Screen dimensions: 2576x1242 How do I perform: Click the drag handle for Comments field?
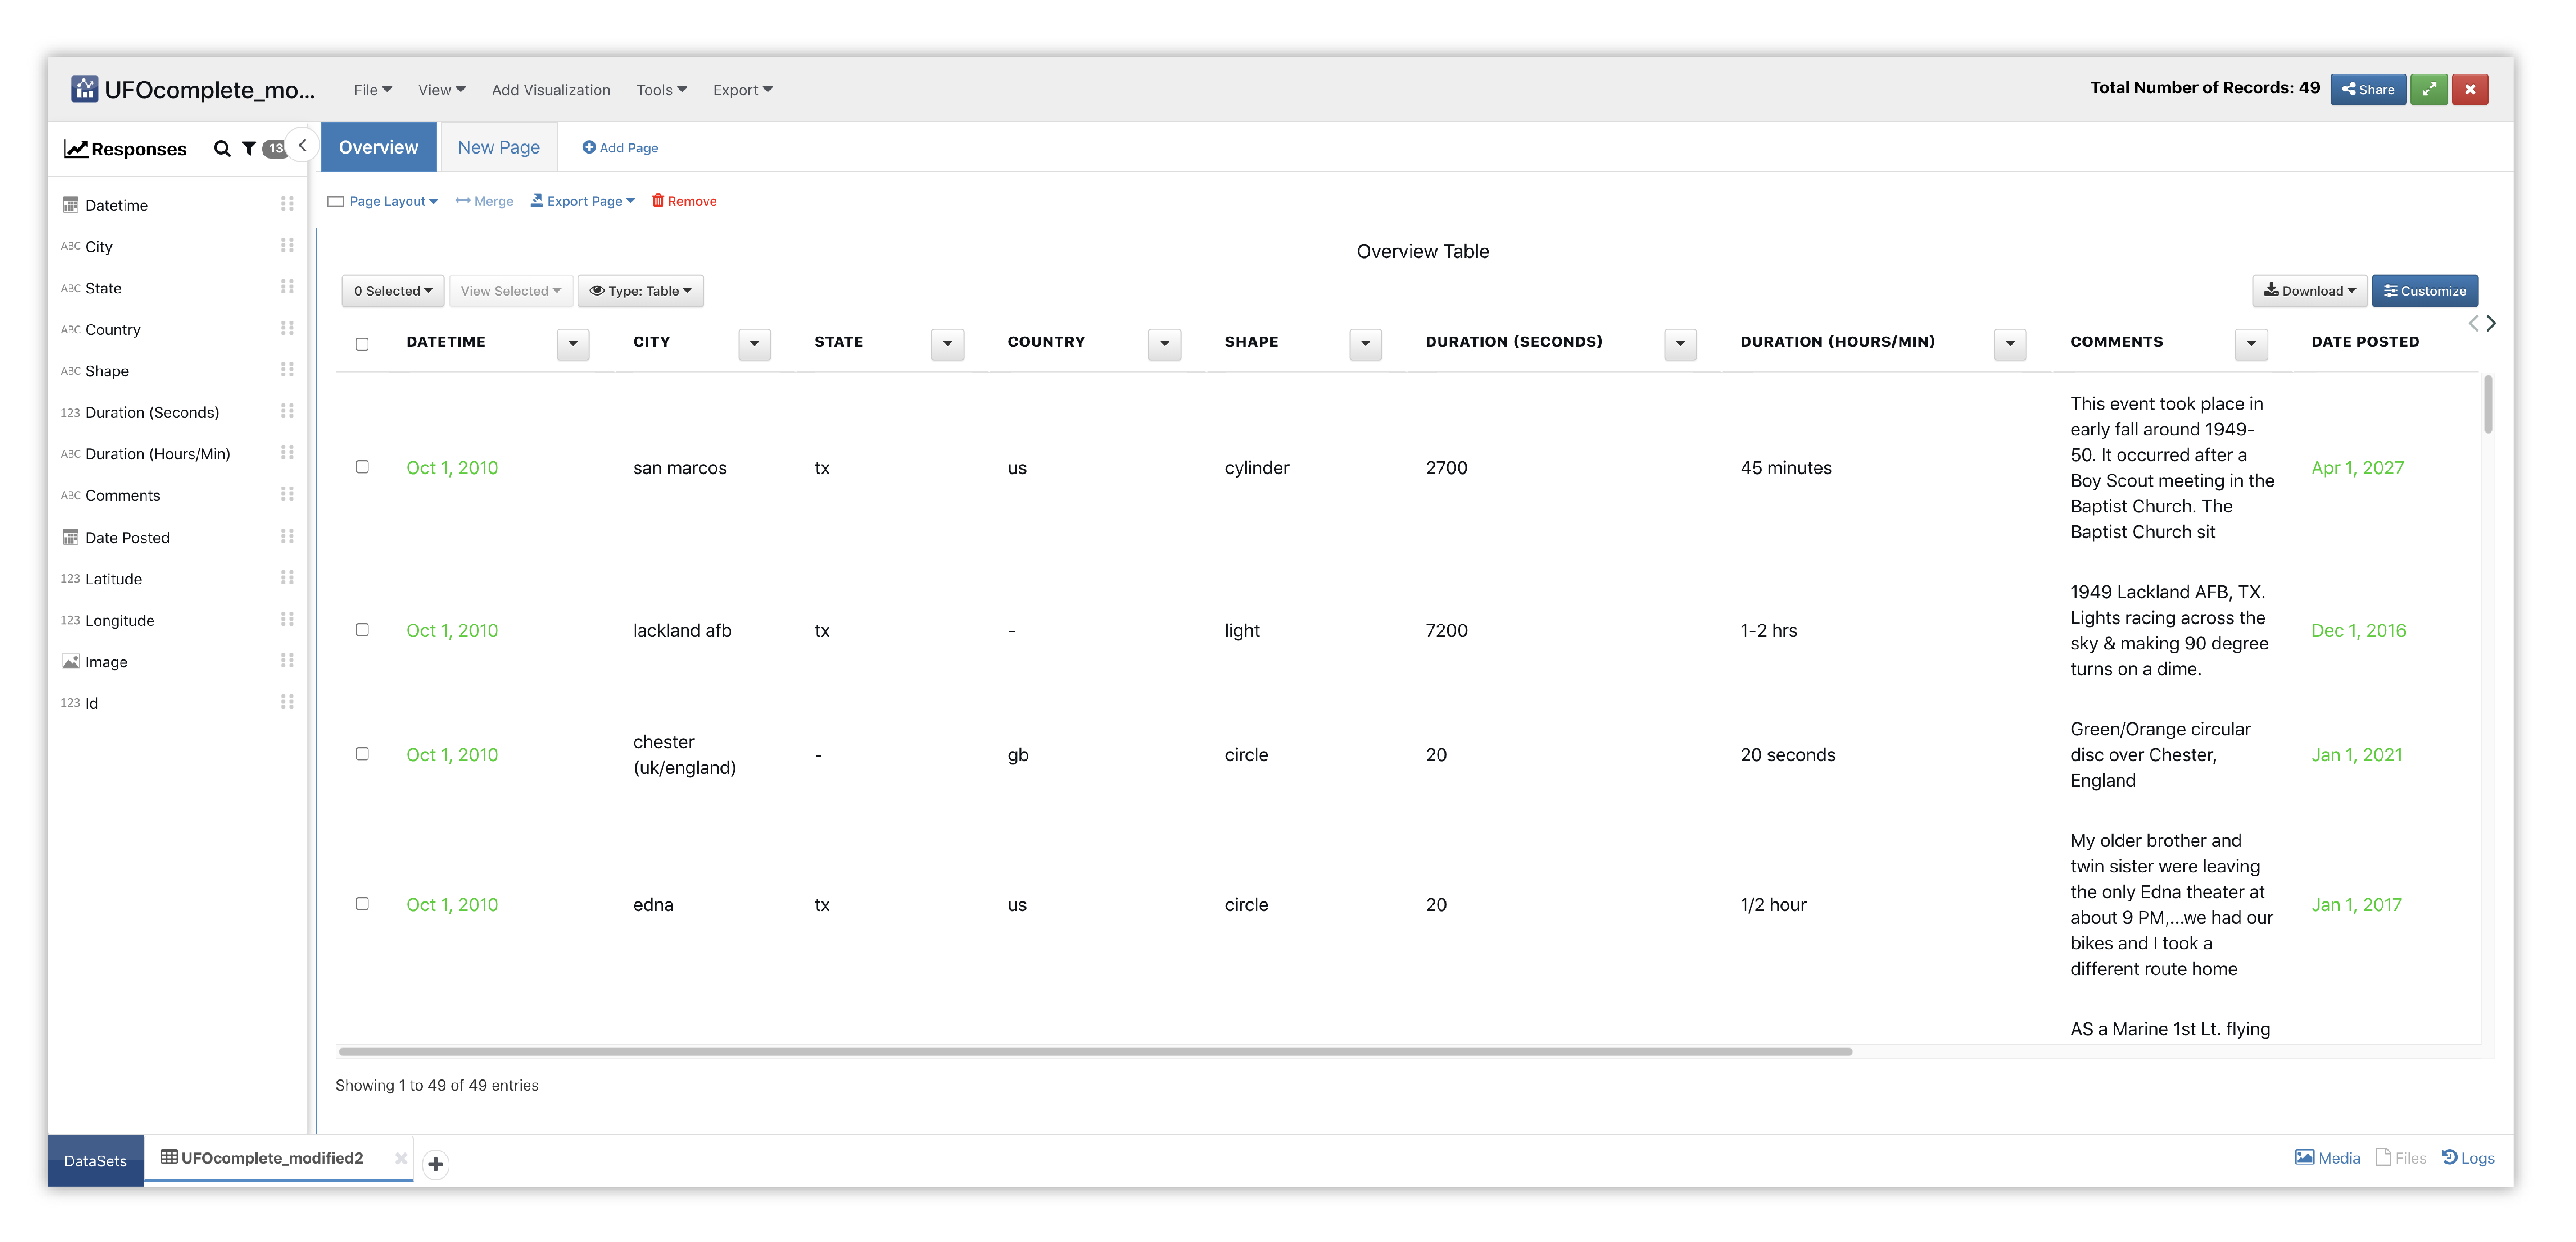click(287, 494)
